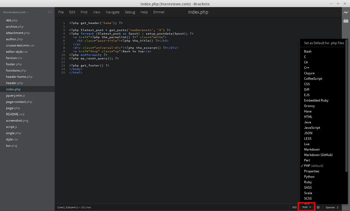Select Markdown (GitHub) as the language mode
The image size is (350, 211).
pos(318,155)
